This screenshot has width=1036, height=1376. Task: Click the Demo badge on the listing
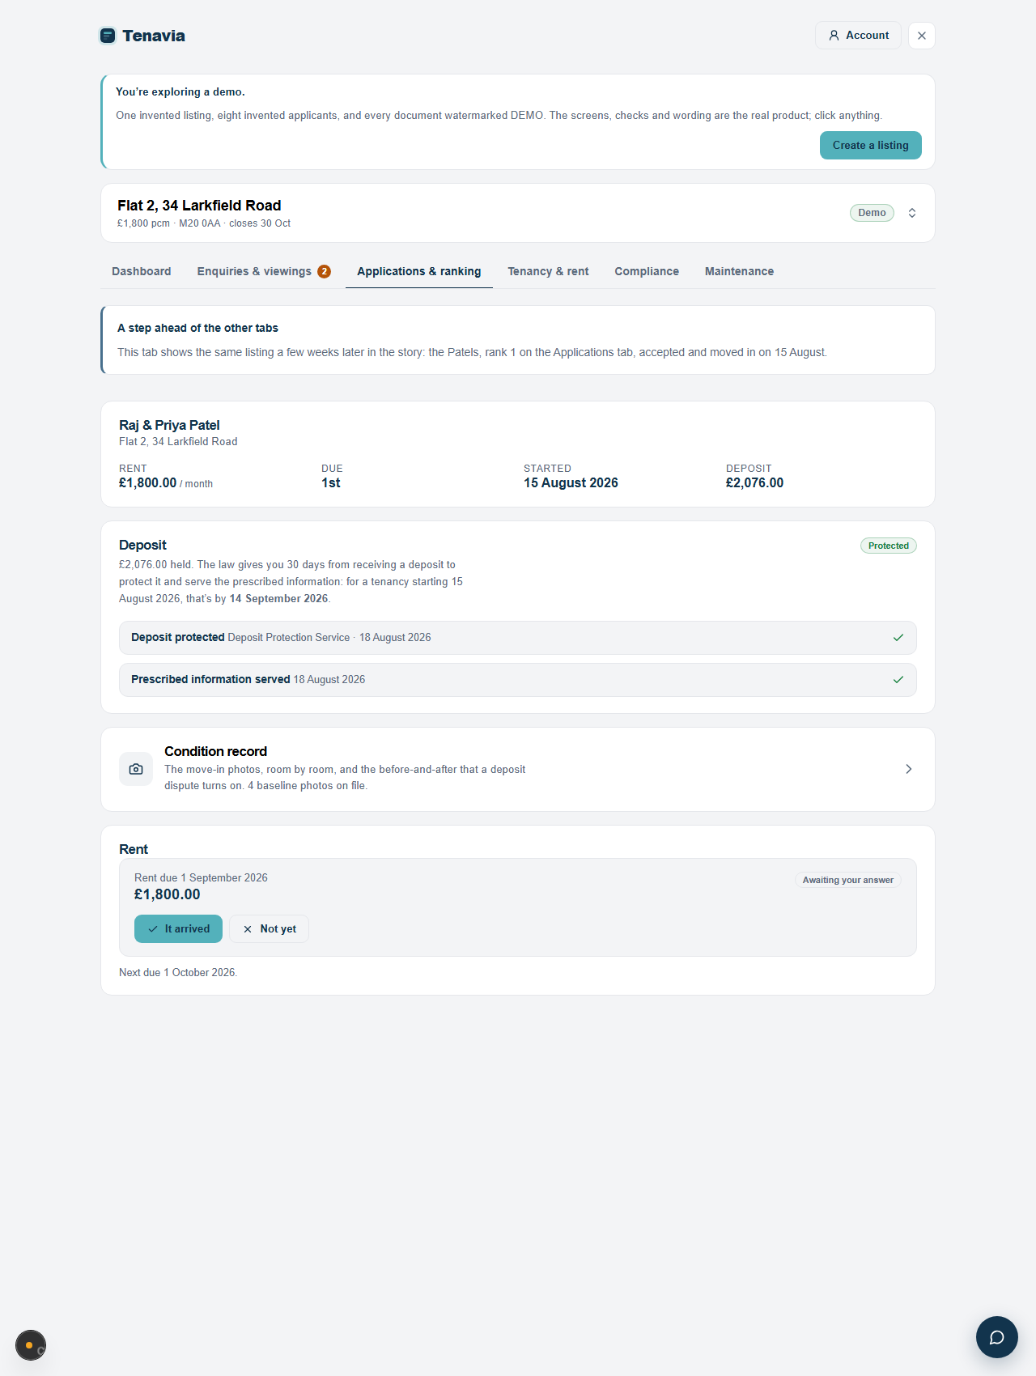[872, 213]
